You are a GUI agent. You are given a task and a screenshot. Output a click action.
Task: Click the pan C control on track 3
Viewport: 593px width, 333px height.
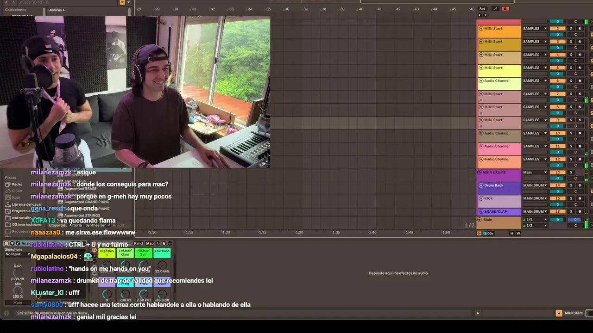(575, 48)
